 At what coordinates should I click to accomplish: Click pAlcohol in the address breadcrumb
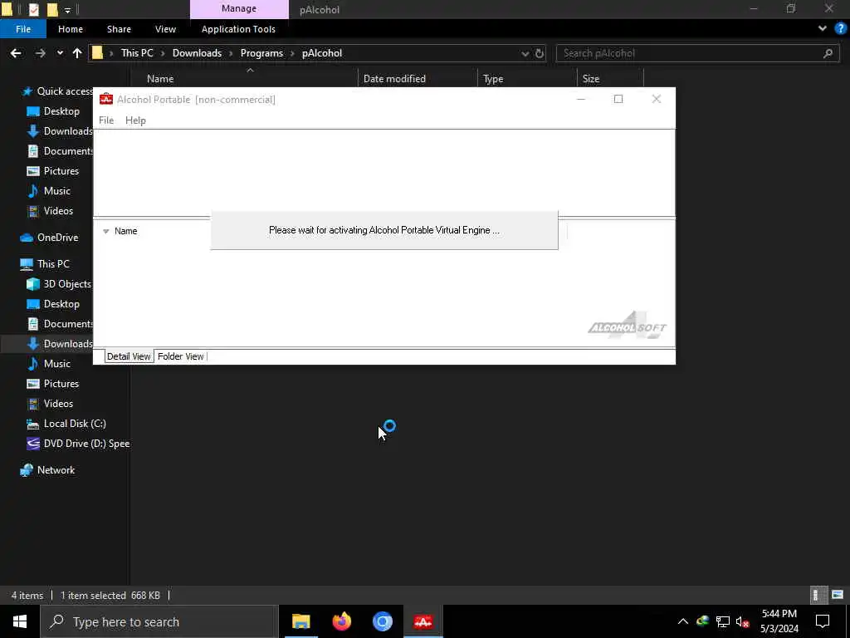322,53
